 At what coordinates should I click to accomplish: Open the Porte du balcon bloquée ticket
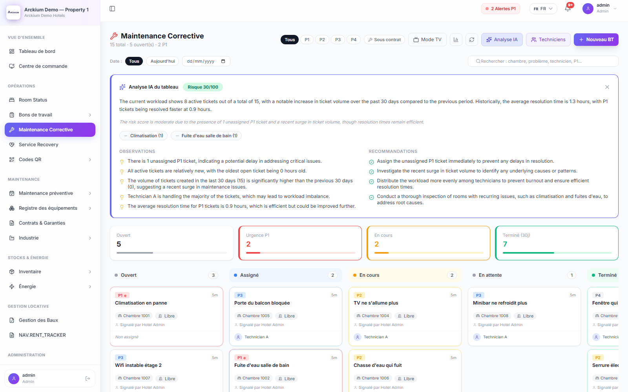point(286,316)
